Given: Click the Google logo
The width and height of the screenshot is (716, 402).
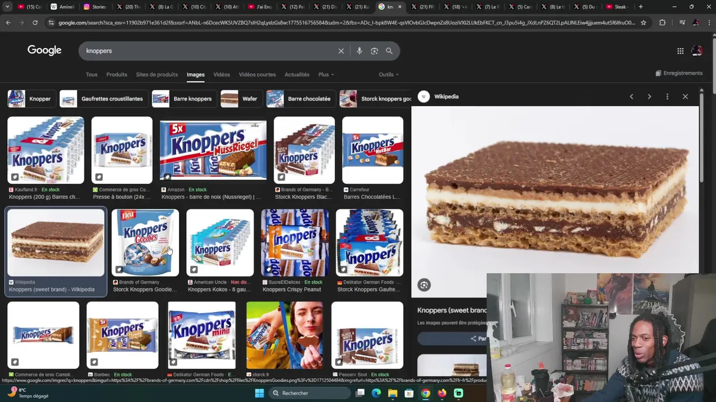Looking at the screenshot, I should [44, 50].
